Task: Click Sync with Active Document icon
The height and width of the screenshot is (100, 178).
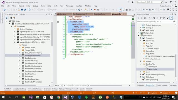Action: click(x=154, y=18)
